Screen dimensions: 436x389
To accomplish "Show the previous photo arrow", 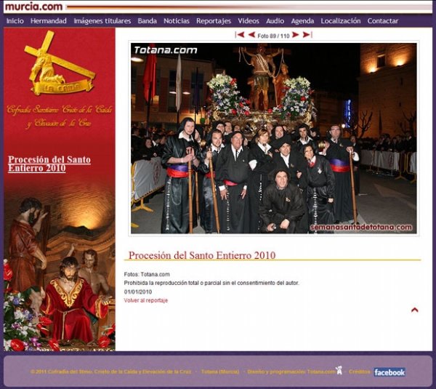I will tap(251, 35).
